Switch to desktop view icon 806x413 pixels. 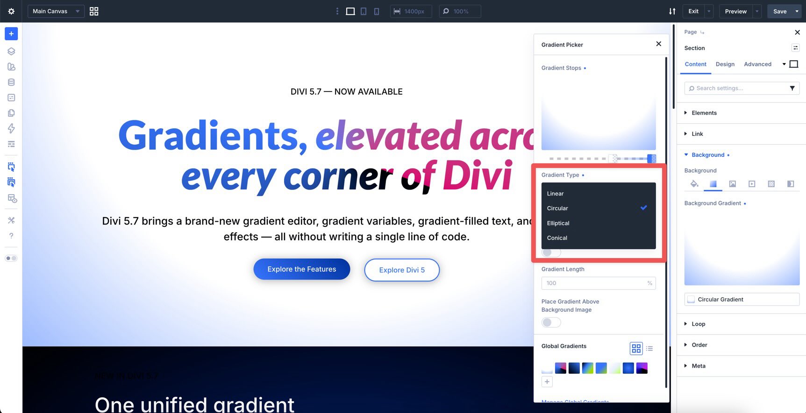pos(350,11)
